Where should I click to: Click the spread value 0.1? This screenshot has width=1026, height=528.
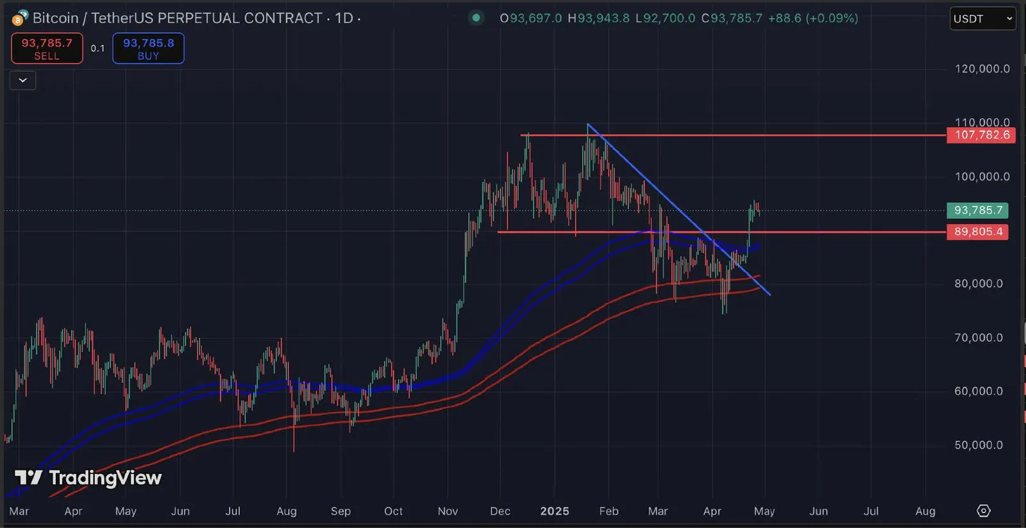(97, 48)
